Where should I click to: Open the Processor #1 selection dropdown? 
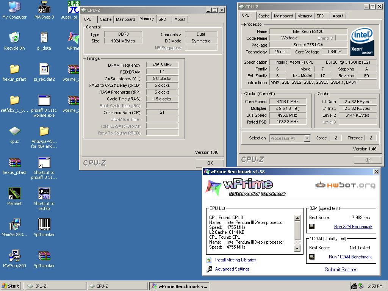[307, 138]
